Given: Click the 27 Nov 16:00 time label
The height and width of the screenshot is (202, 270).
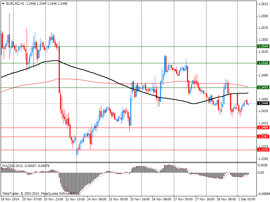Looking at the screenshot, I should pyautogui.click(x=205, y=199).
